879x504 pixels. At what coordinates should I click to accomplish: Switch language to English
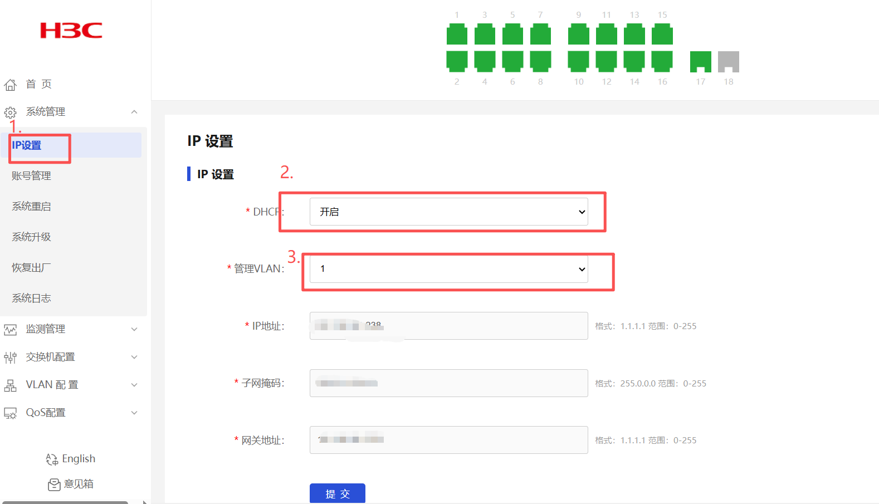coord(71,459)
